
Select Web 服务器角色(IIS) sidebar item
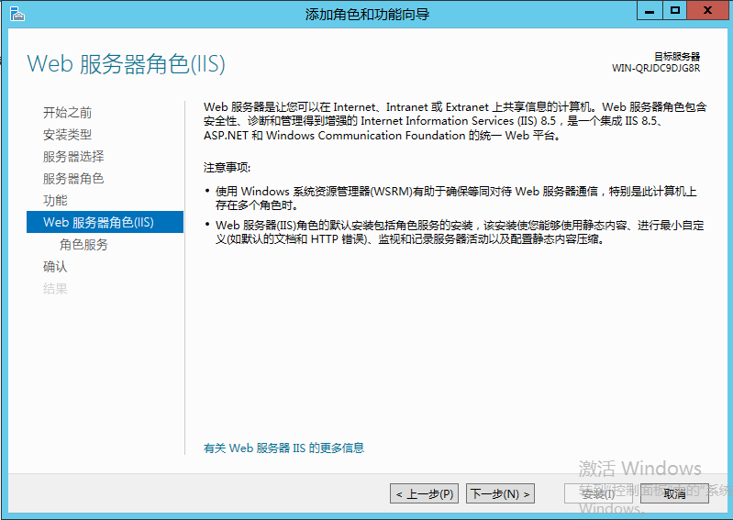[106, 222]
